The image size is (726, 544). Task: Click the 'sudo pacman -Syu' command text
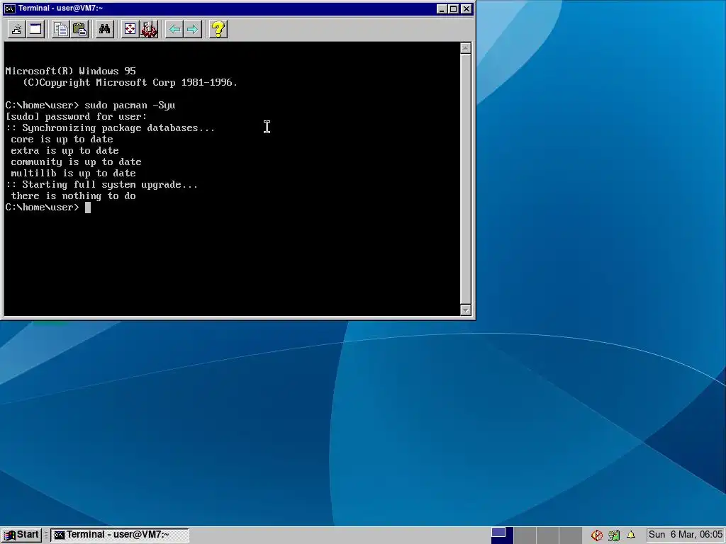click(x=130, y=106)
